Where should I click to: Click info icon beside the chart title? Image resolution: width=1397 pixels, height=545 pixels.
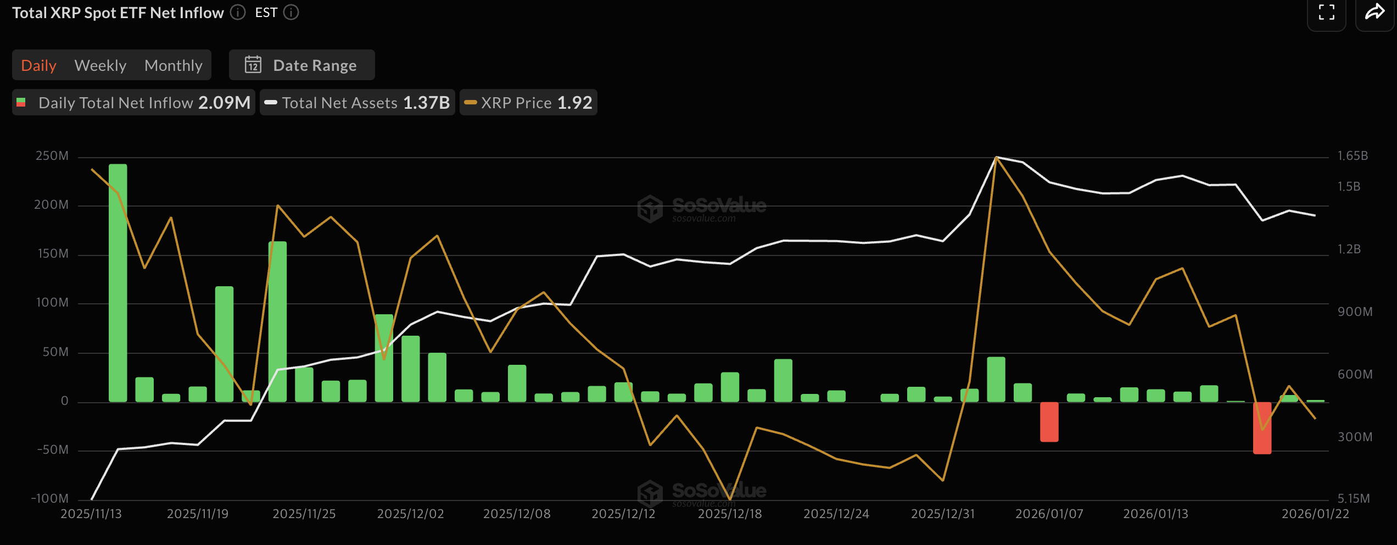tap(237, 13)
